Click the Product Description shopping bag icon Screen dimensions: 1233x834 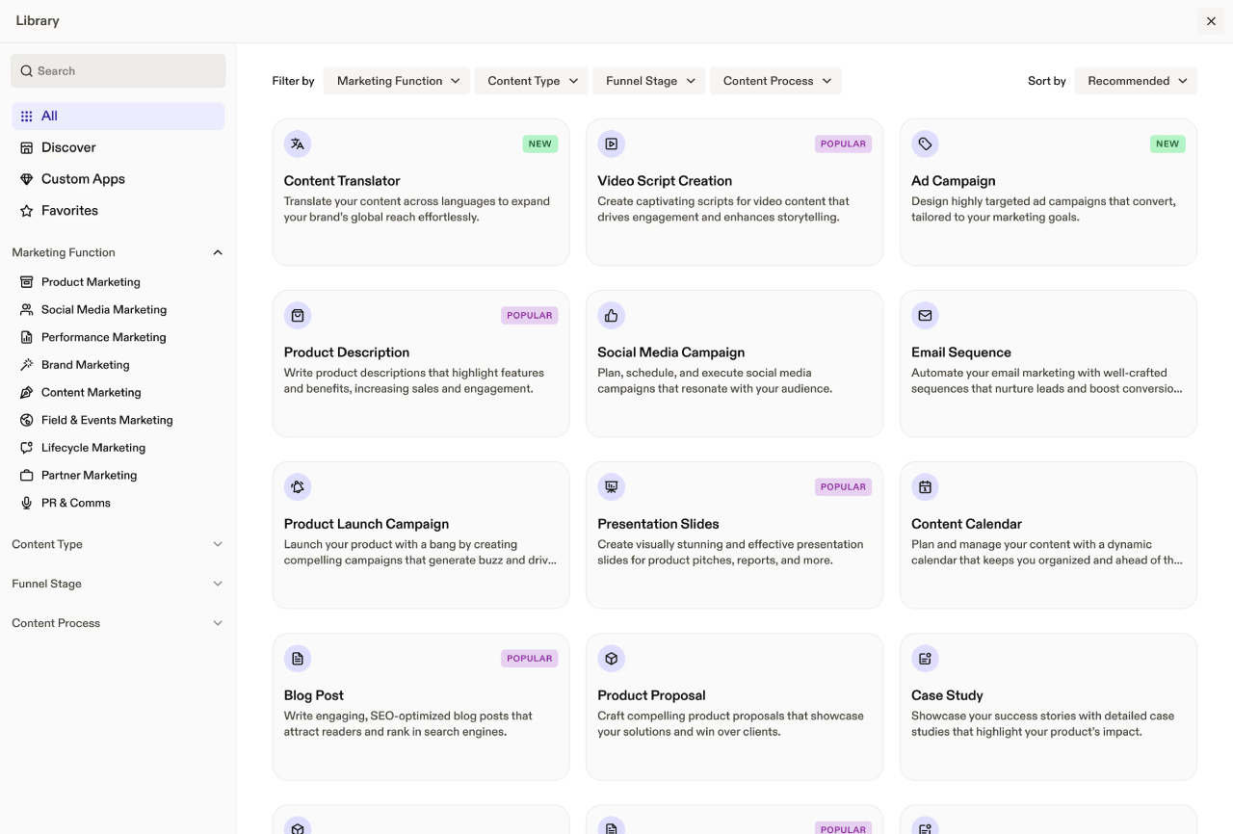click(x=298, y=316)
